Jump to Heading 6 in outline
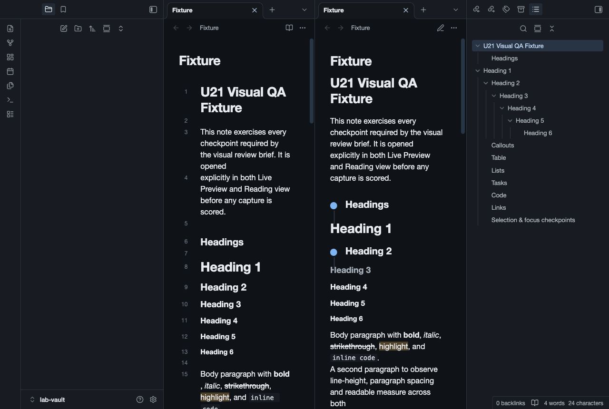The height and width of the screenshot is (409, 609). tap(538, 133)
